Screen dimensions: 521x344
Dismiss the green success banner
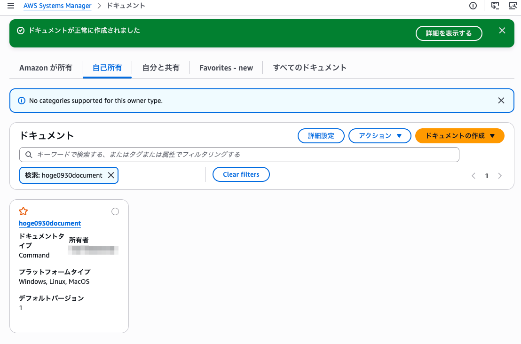pos(502,31)
